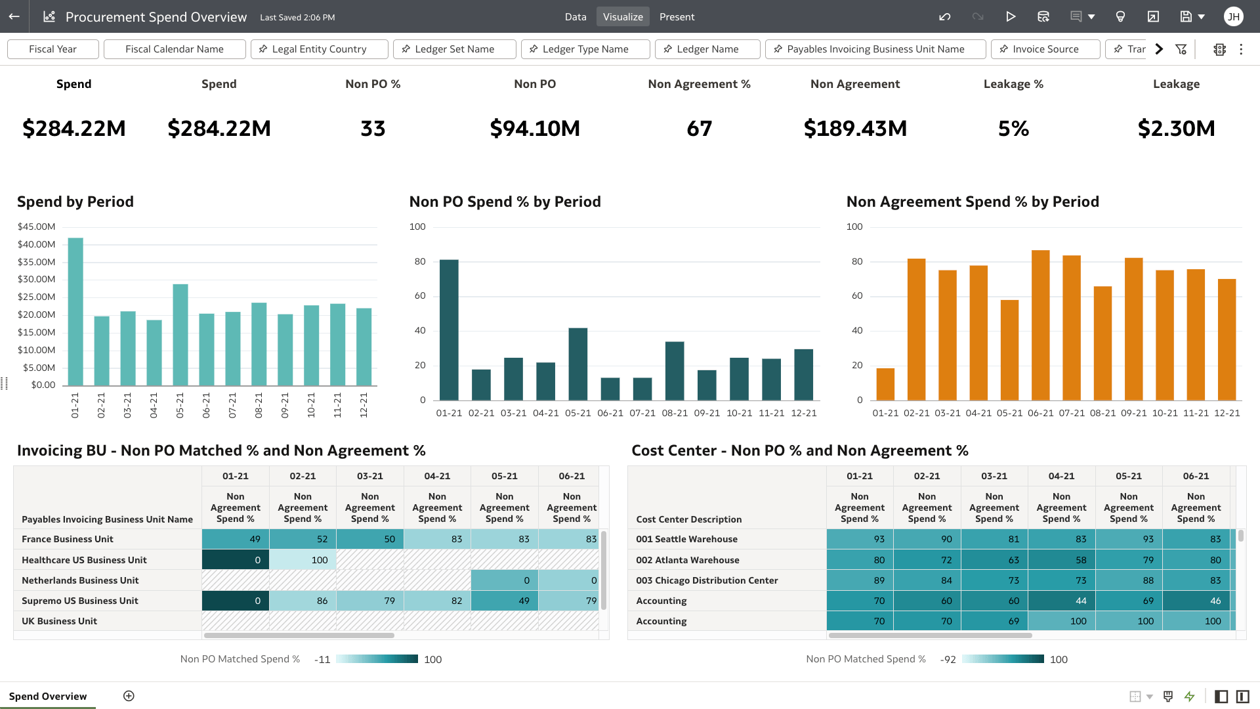Image resolution: width=1260 pixels, height=709 pixels.
Task: Click the Undo icon in the top toolbar
Action: point(945,16)
